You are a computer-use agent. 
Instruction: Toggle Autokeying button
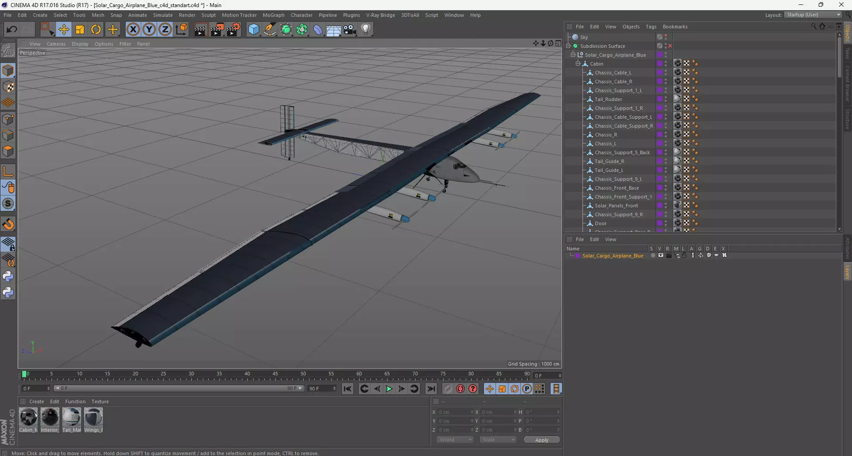coord(460,389)
